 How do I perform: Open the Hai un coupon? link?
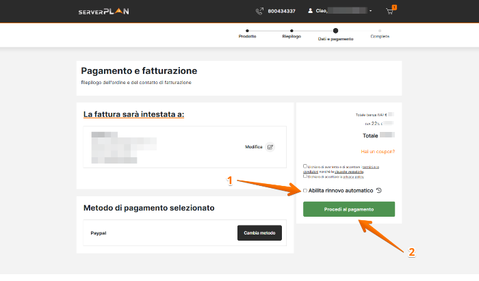tap(378, 151)
